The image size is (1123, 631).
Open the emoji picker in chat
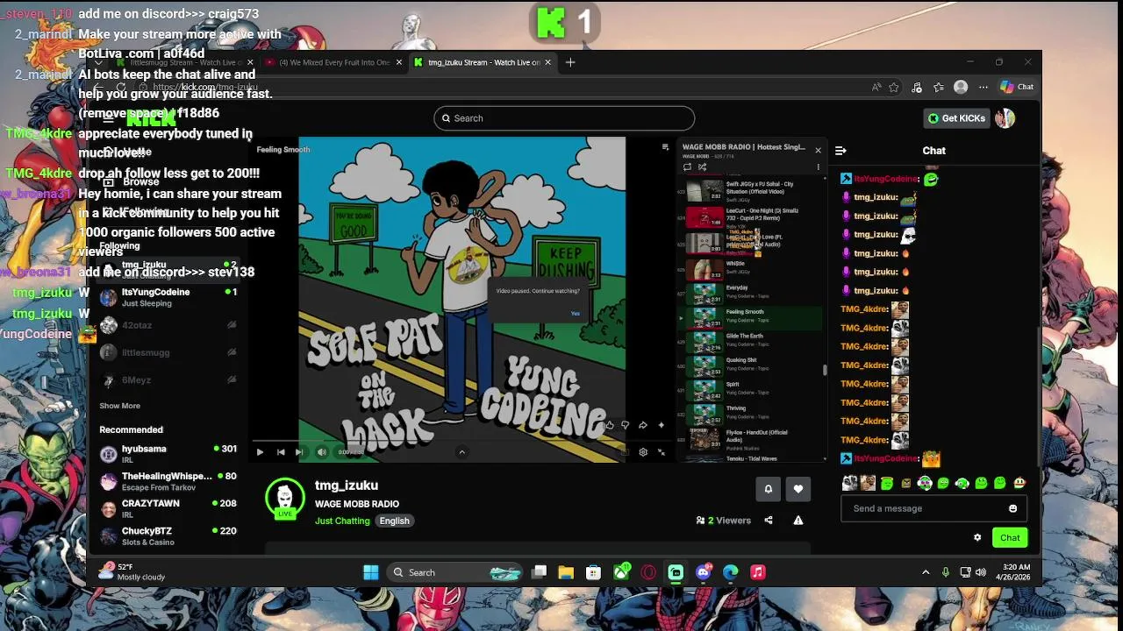click(x=1012, y=508)
